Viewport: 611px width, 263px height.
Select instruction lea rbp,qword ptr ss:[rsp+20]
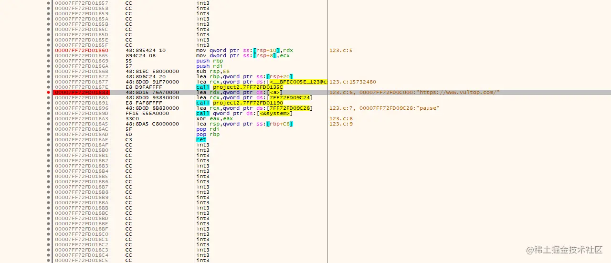(244, 76)
